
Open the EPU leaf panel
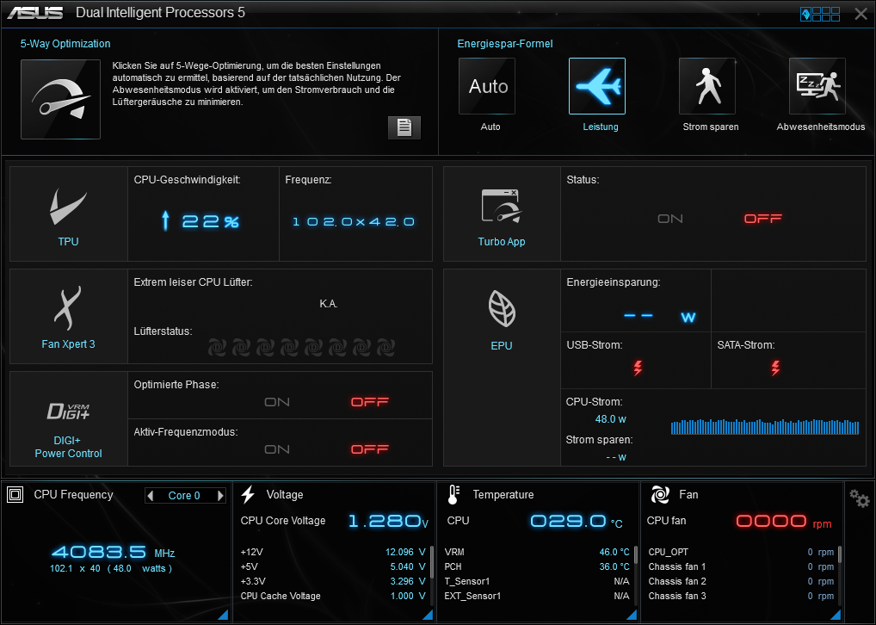tap(502, 368)
